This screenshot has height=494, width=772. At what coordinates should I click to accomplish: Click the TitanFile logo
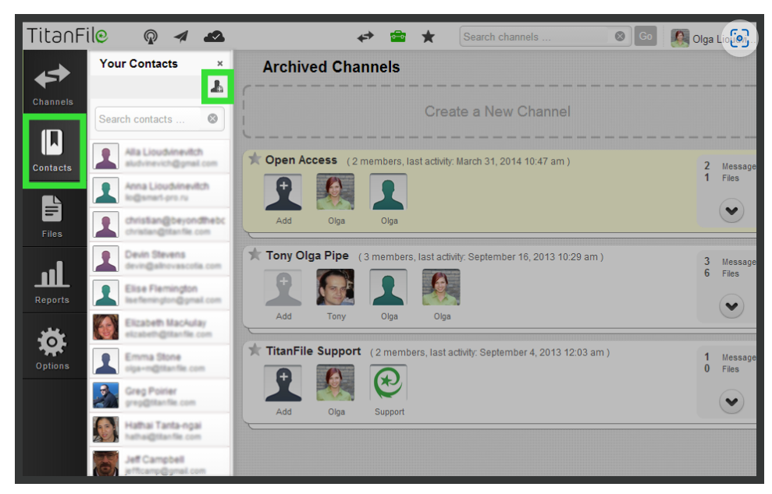67,36
